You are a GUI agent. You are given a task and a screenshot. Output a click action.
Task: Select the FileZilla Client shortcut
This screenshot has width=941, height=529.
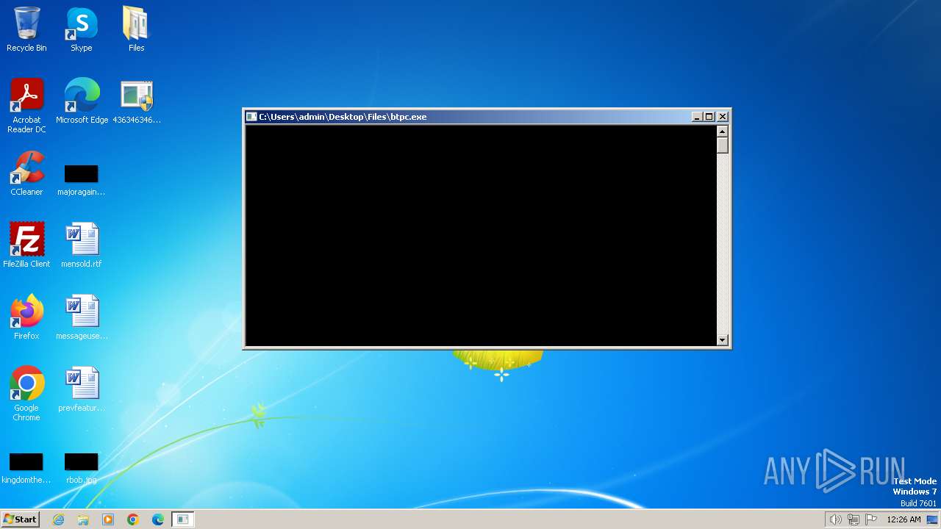26,245
